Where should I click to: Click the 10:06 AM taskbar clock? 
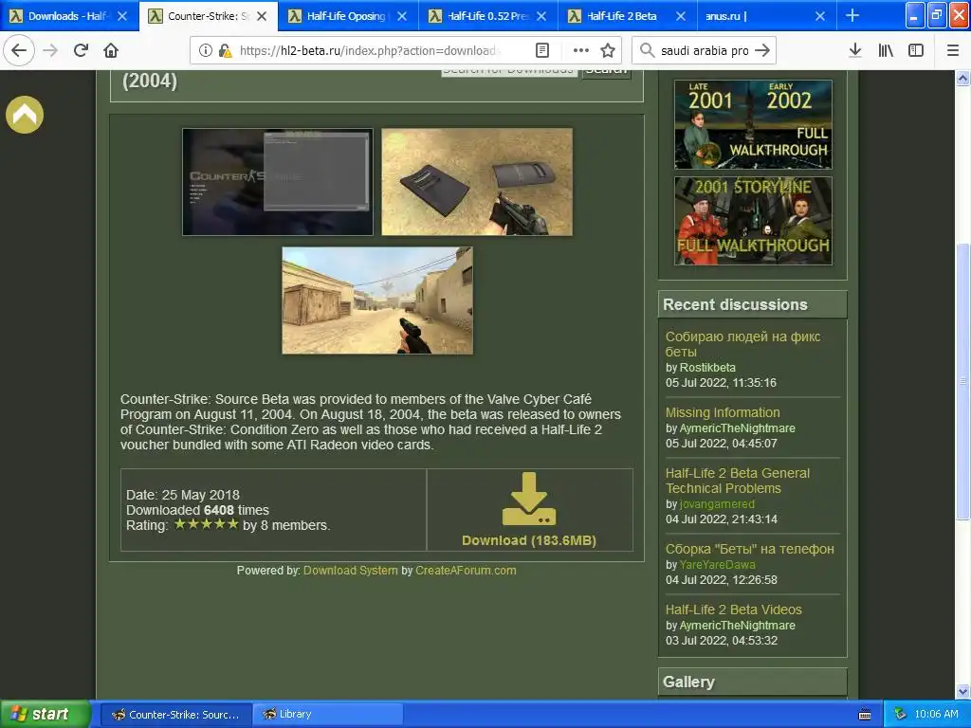[936, 715]
